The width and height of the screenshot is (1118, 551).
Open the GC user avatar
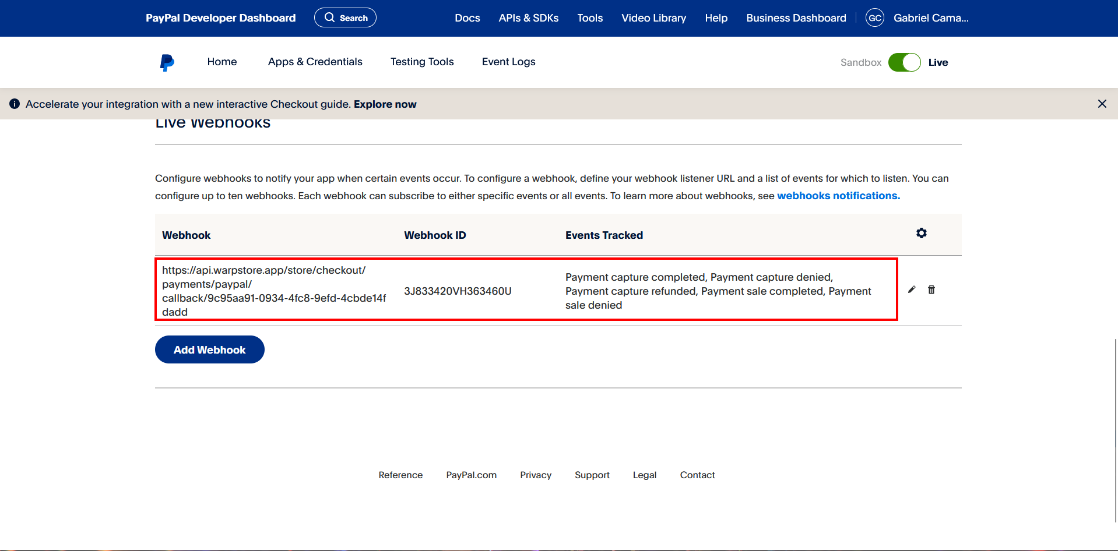click(875, 18)
